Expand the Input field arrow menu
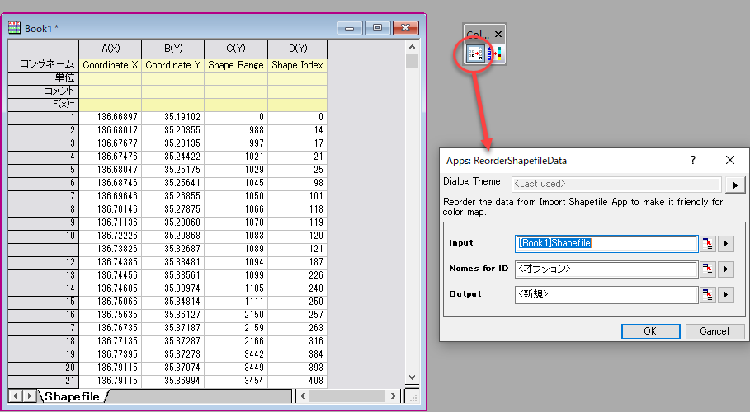 (725, 243)
